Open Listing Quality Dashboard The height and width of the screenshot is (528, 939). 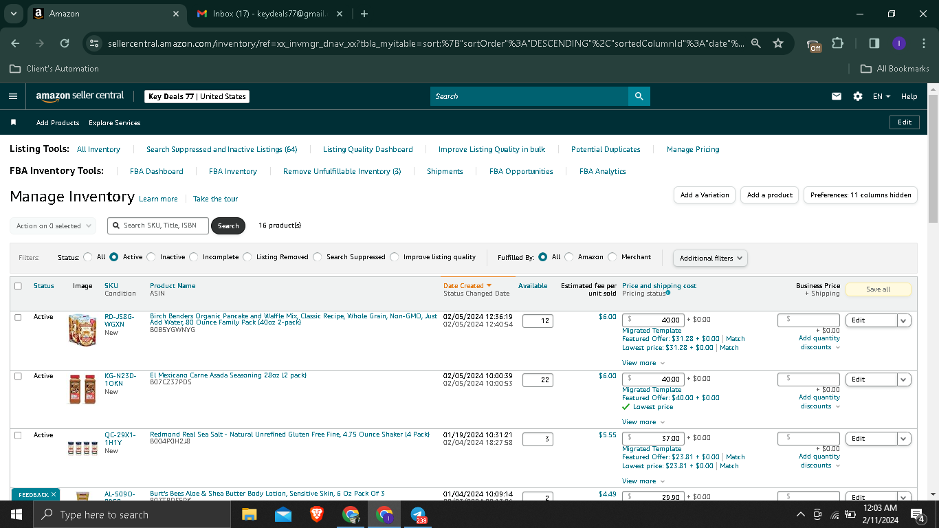click(x=368, y=149)
